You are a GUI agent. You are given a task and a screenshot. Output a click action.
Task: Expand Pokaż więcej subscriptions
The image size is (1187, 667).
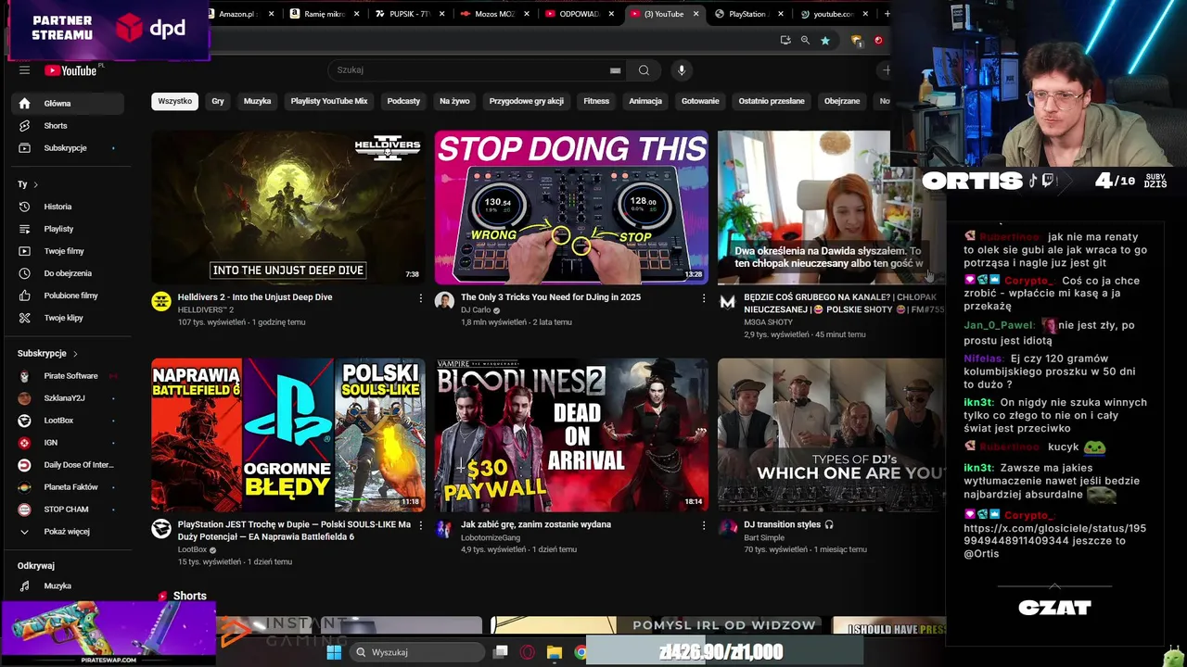pyautogui.click(x=66, y=532)
